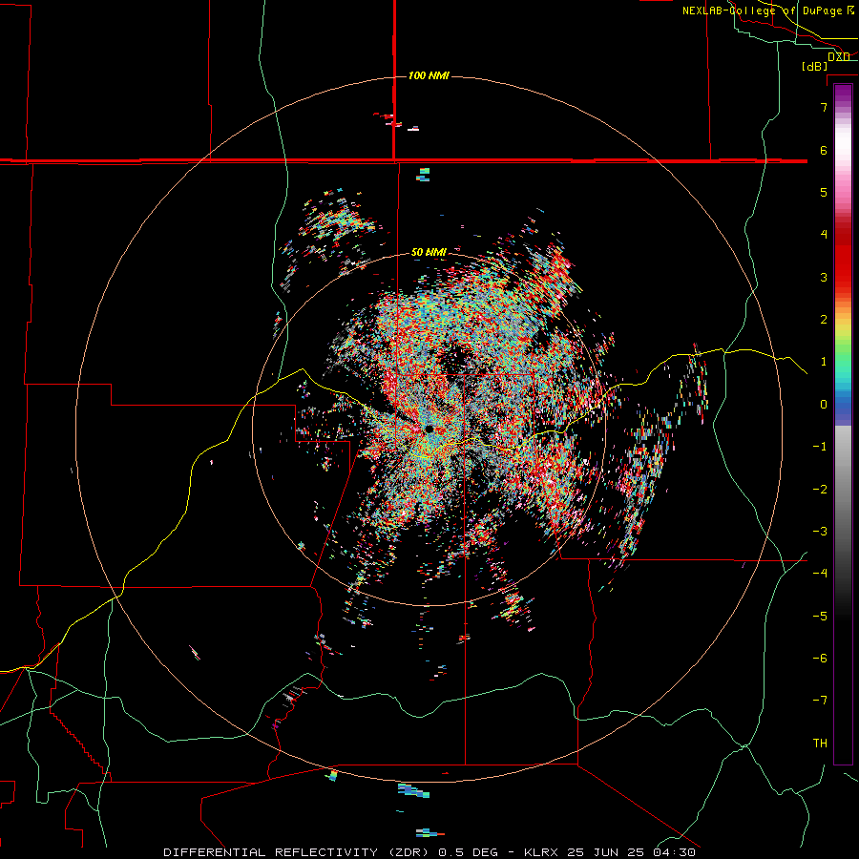Click the 6 value on the scale

824,150
